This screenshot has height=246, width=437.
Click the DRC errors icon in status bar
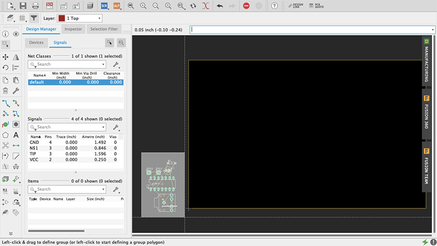(433, 242)
